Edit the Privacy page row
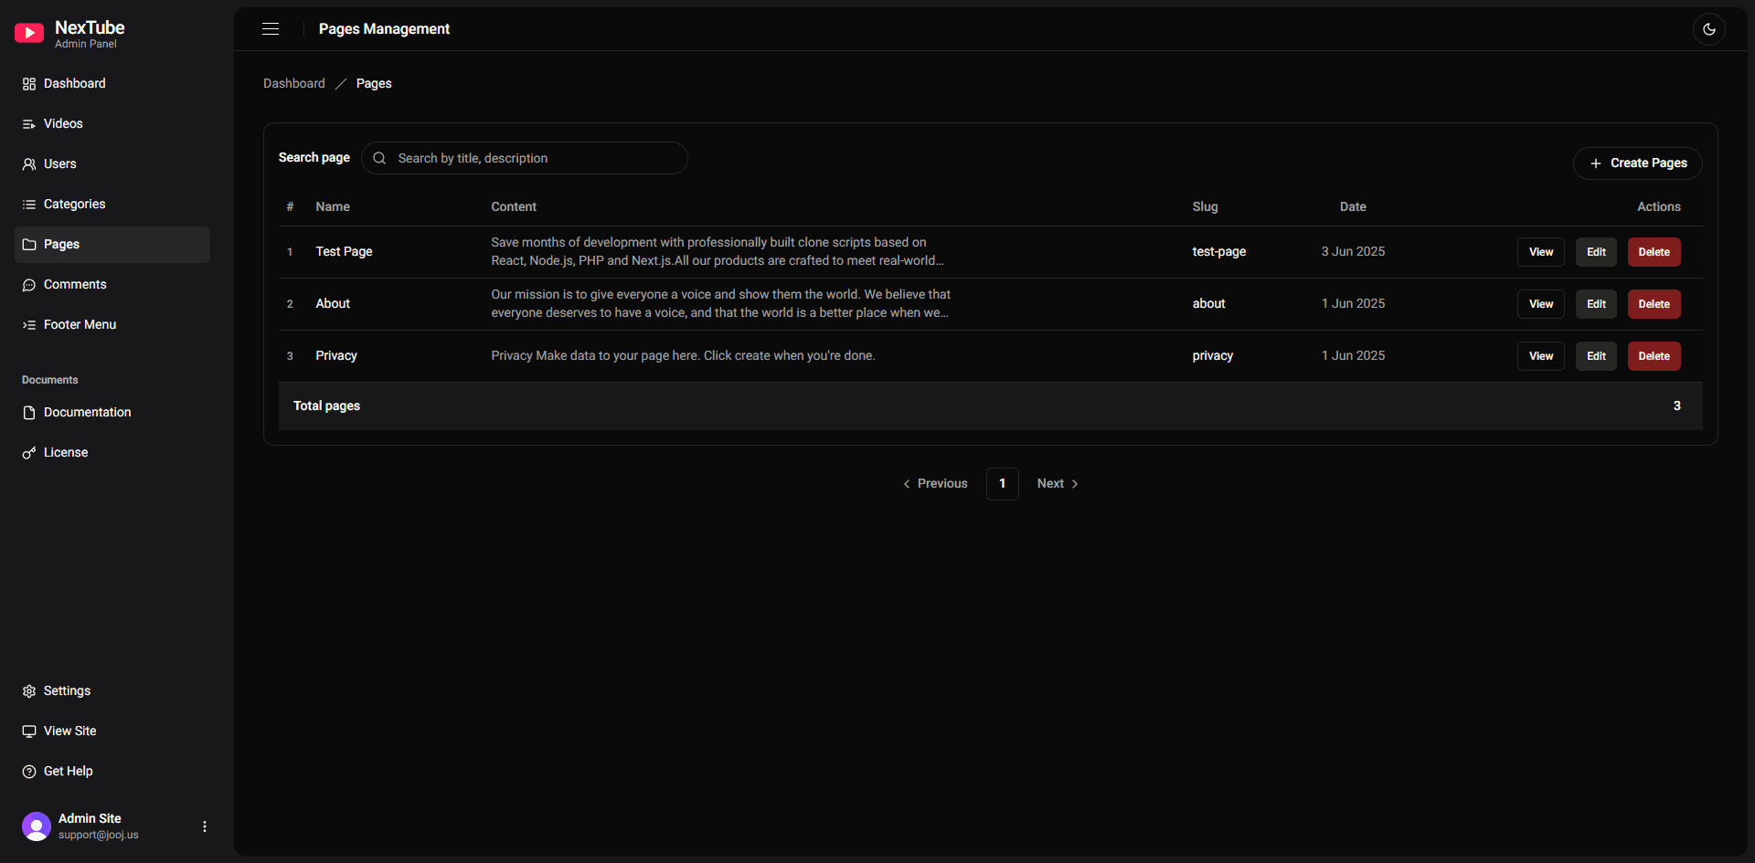Viewport: 1755px width, 863px height. click(1596, 356)
